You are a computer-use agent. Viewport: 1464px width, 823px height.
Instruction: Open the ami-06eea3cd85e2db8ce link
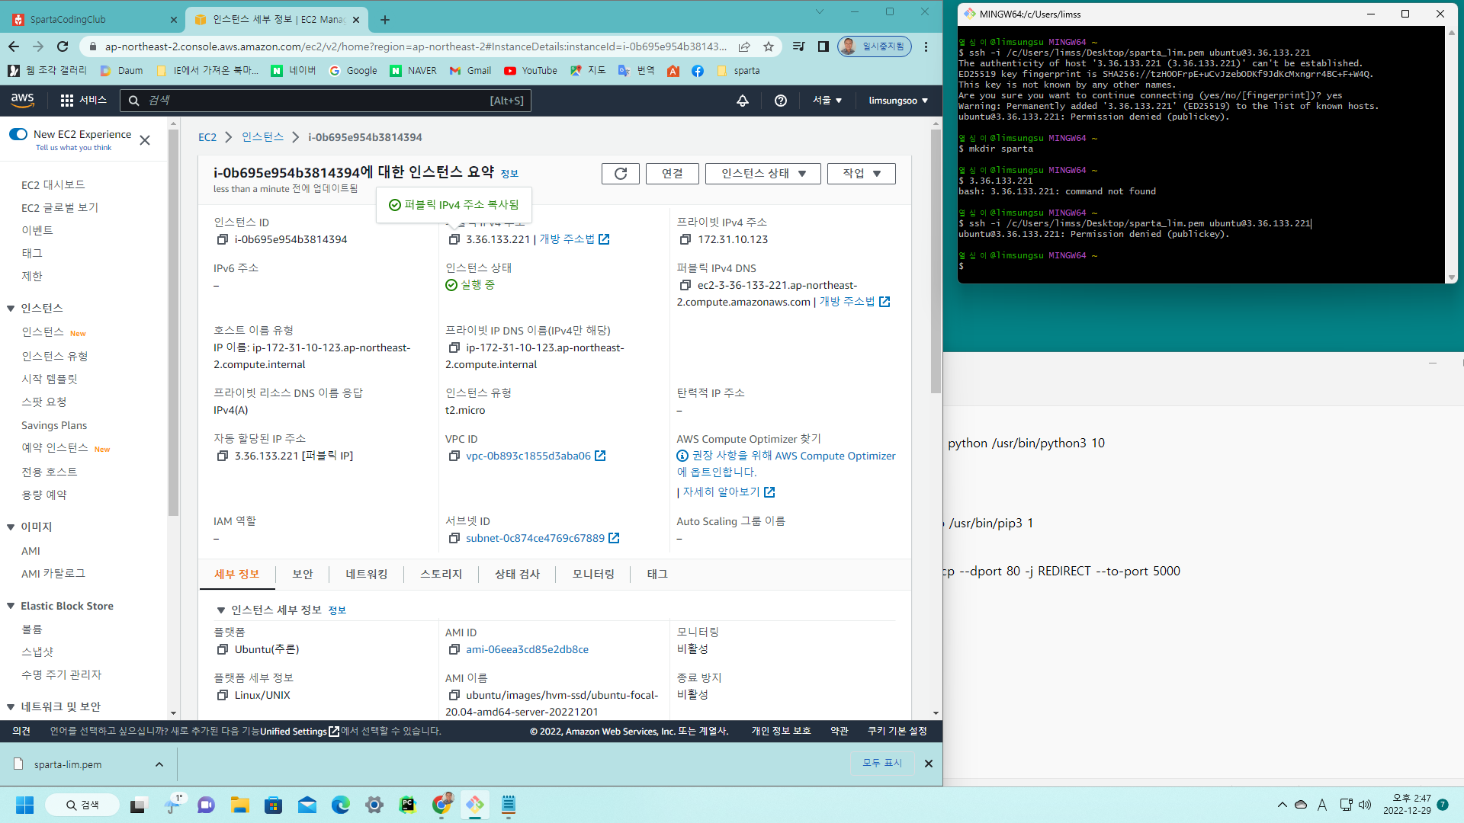[528, 649]
